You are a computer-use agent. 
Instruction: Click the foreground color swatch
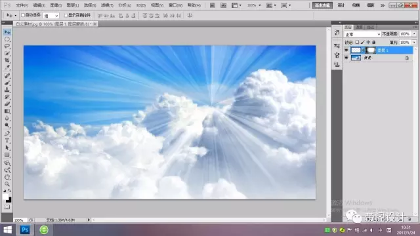[6, 197]
